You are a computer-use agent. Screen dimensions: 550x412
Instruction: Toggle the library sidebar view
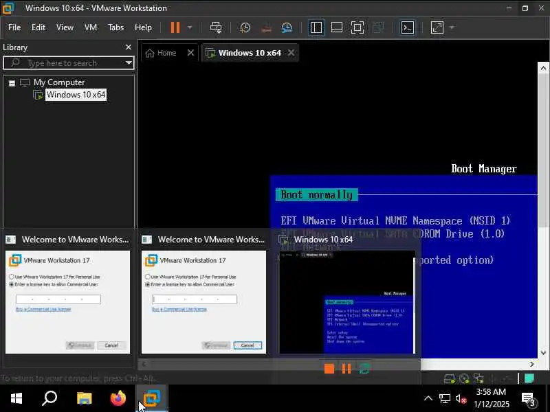tap(316, 27)
